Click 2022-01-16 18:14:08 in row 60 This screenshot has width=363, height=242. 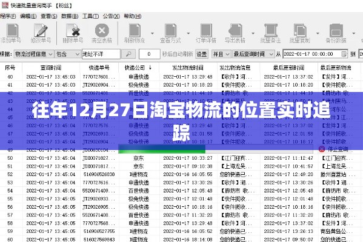click(188, 239)
